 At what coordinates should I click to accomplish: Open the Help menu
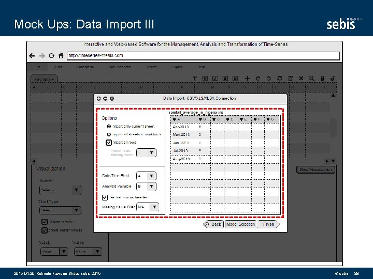coord(201,67)
